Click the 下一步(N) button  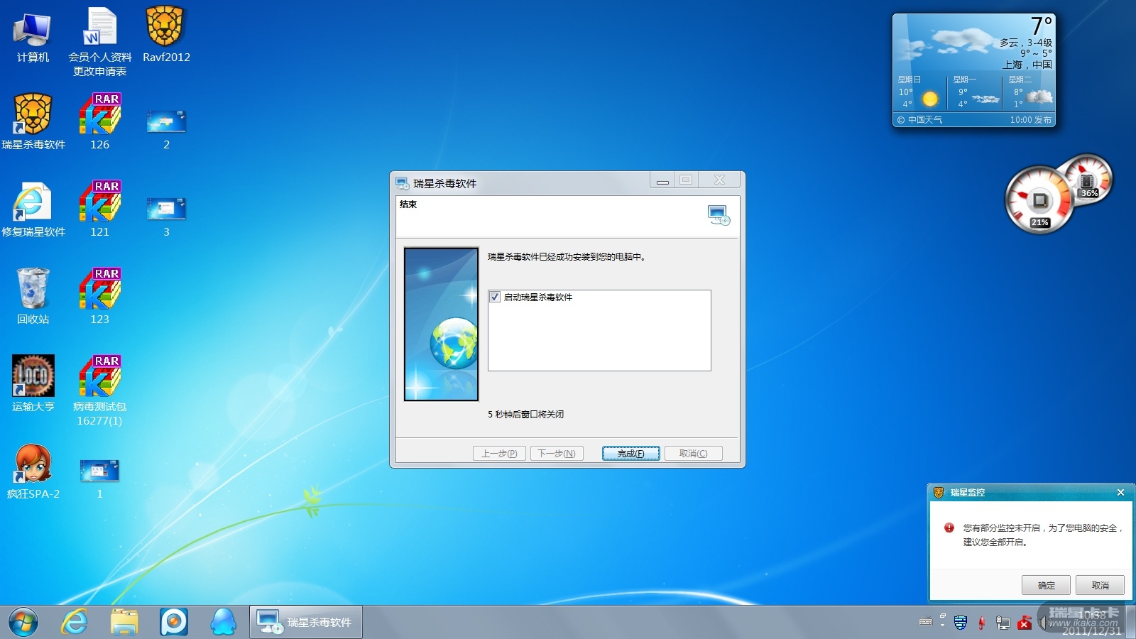pos(557,453)
